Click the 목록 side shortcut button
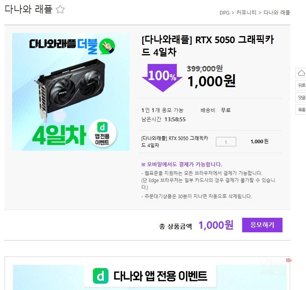This screenshot has width=306, height=290. pyautogui.click(x=301, y=109)
